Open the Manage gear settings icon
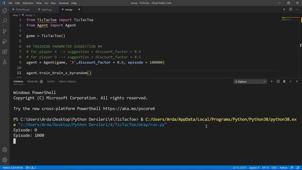 [x=5, y=160]
